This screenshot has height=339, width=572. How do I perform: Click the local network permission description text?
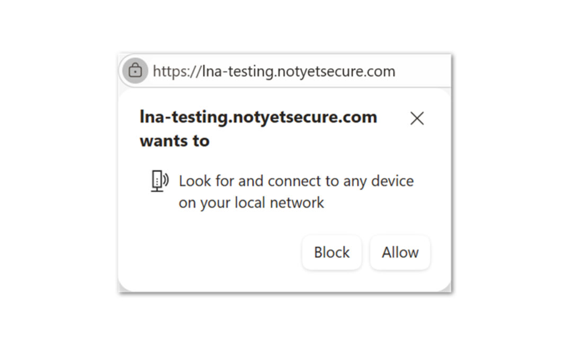click(296, 192)
